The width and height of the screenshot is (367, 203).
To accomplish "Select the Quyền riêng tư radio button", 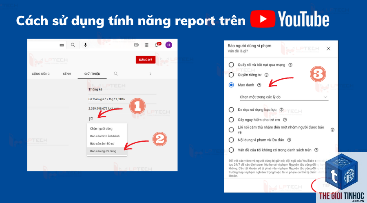I will [x=231, y=75].
